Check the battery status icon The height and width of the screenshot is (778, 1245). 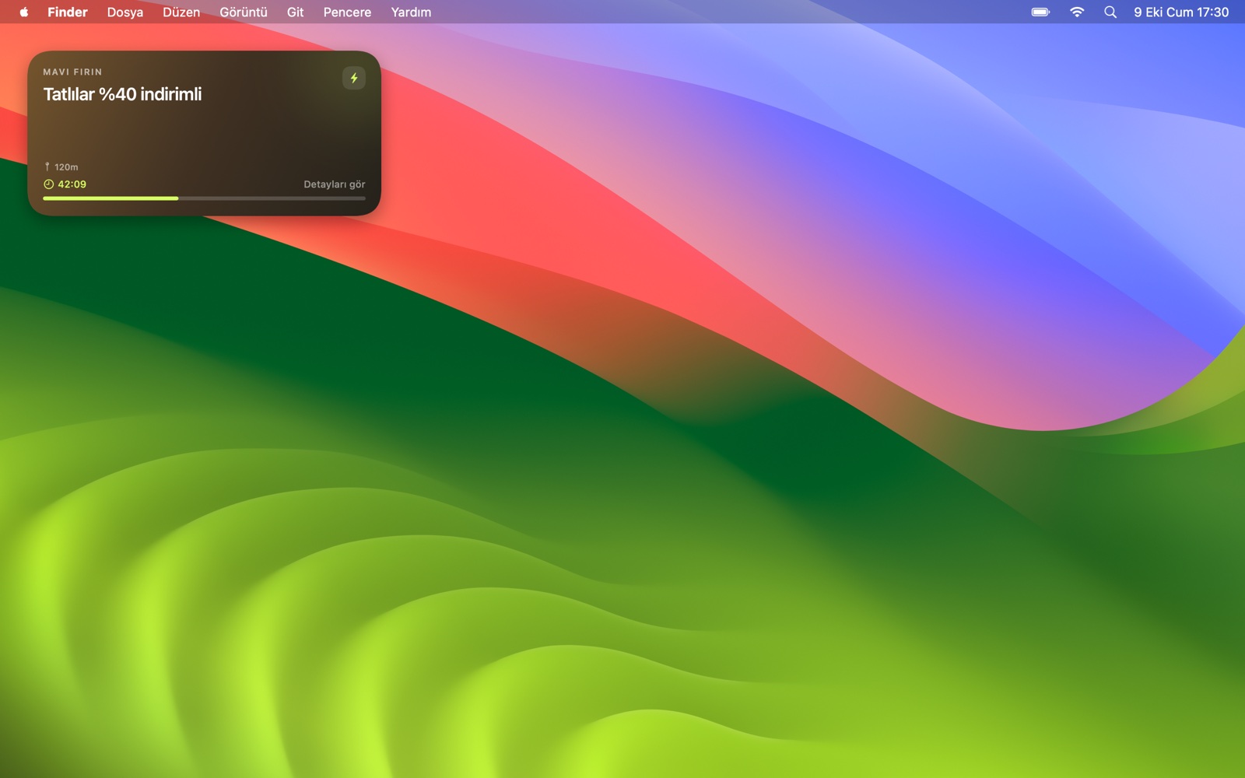[x=1040, y=12]
